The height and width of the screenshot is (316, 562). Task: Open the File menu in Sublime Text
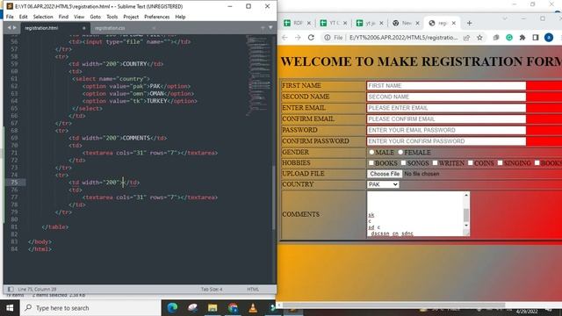(x=10, y=17)
